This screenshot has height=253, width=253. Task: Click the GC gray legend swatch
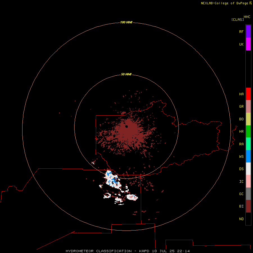coord(248,194)
